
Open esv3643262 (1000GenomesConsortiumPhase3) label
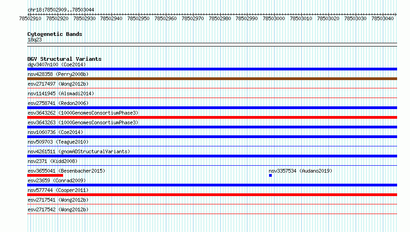(83, 113)
